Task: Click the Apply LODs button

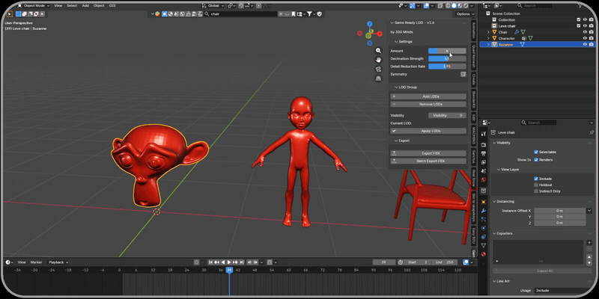Action: pos(428,131)
